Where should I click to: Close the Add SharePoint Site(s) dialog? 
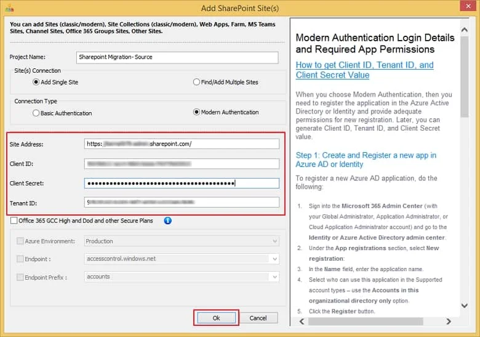468,6
